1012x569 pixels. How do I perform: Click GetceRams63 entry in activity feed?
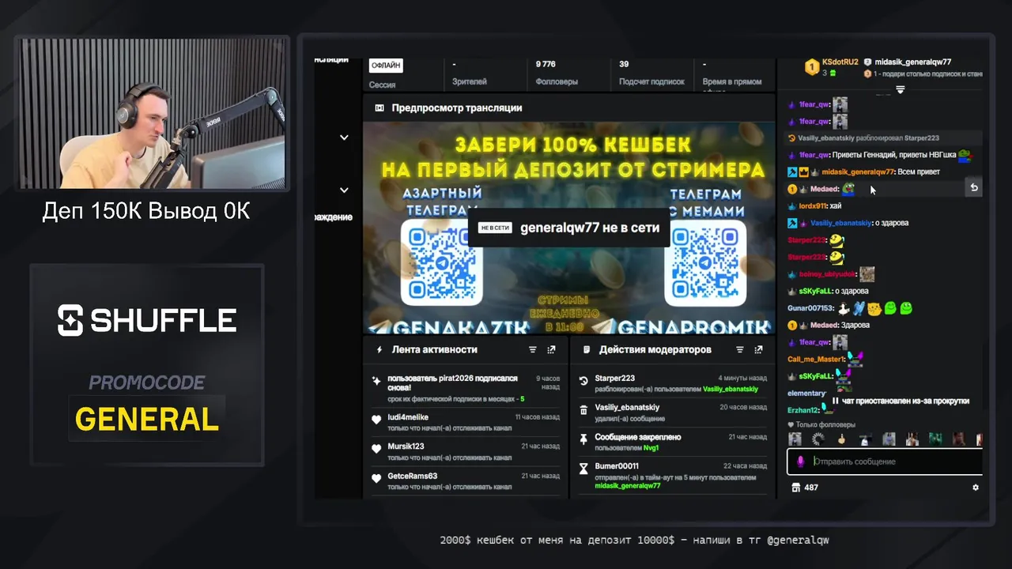466,480
